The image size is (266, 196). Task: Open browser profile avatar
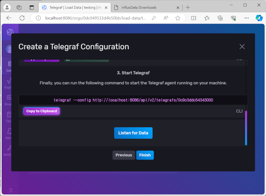pos(7,7)
